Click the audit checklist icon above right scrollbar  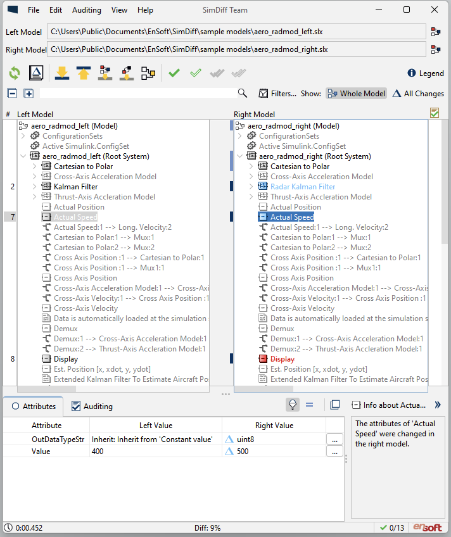click(x=435, y=113)
